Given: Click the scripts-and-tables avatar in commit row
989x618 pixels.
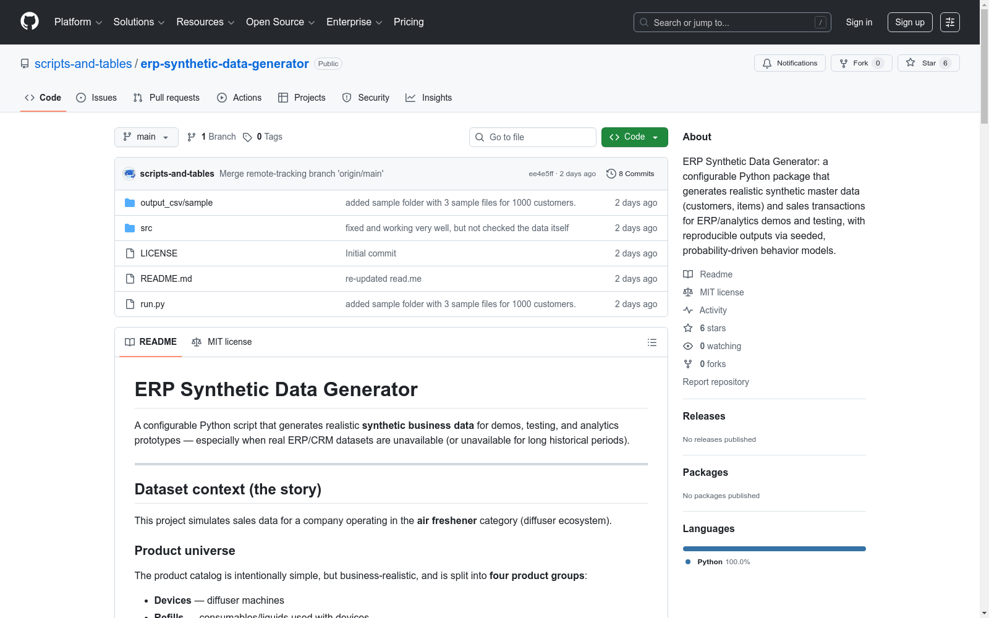Looking at the screenshot, I should (x=129, y=174).
